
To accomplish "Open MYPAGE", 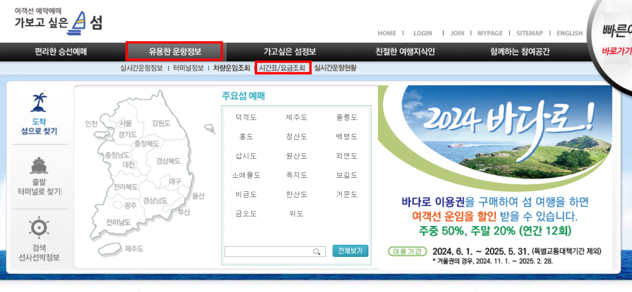I will 489,33.
